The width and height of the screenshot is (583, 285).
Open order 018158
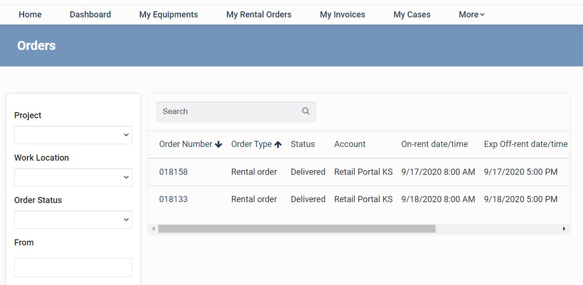click(173, 172)
